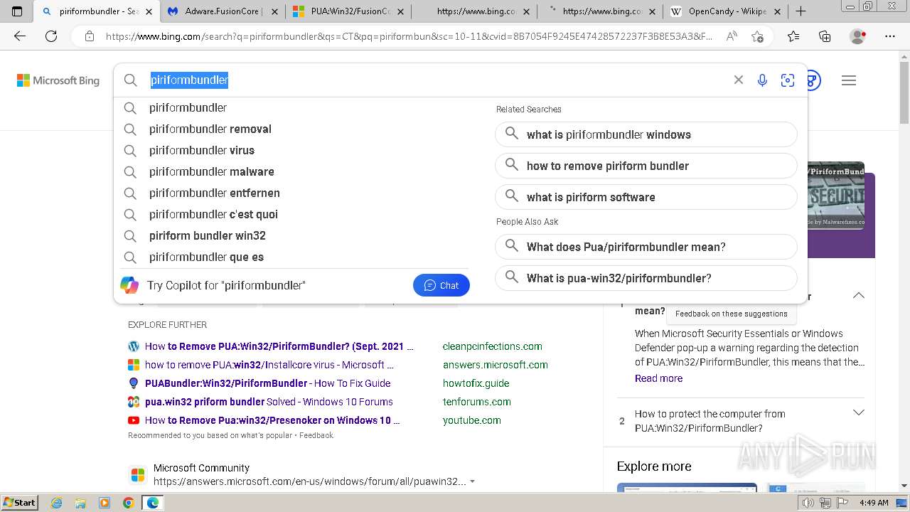Open Internet Explorer from taskbar
This screenshot has width=910, height=512.
click(57, 503)
